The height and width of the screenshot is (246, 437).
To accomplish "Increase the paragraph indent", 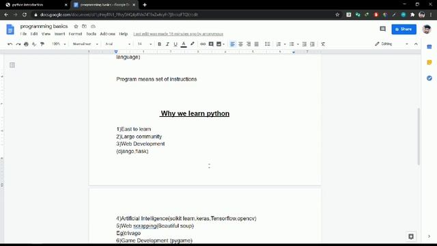I will 313,44.
